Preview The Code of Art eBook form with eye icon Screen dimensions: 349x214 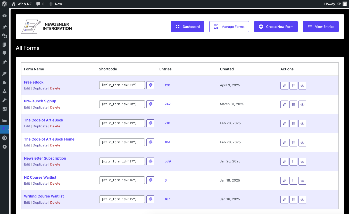[x=302, y=124]
